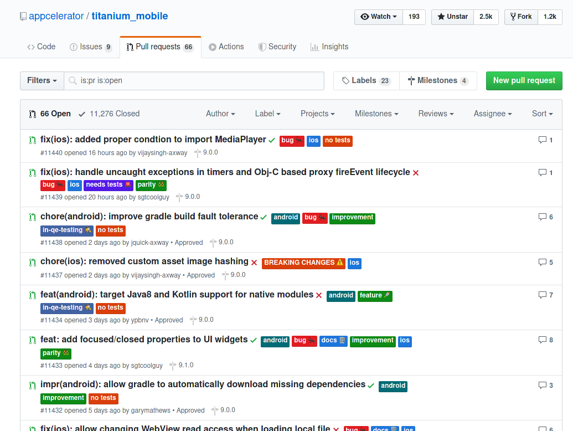Viewport: 573px width, 431px height.
Task: Click Approved status on PR #11438
Action: [x=189, y=243]
